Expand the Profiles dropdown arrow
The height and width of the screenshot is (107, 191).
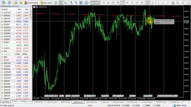click(12, 3)
